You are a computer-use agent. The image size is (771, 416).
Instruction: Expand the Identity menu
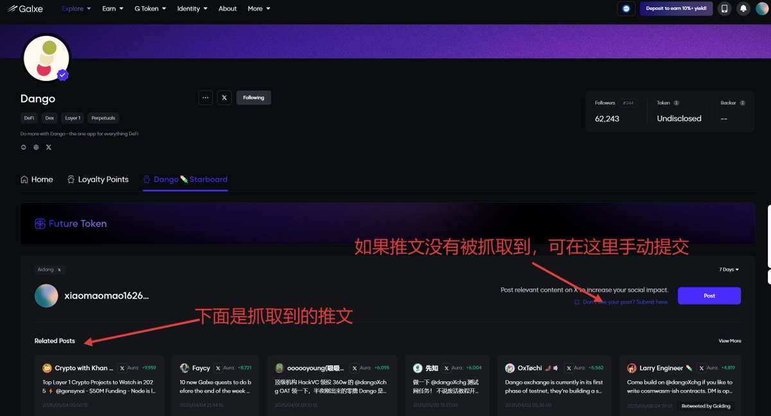[192, 9]
